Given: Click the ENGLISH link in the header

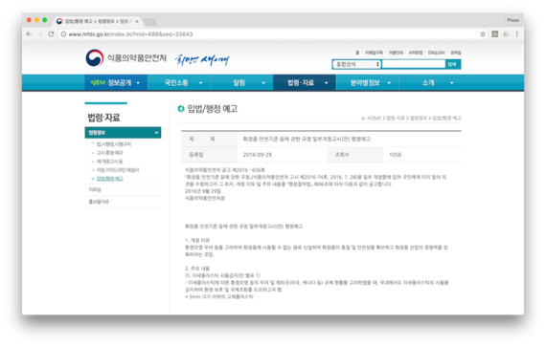Looking at the screenshot, I should point(436,53).
